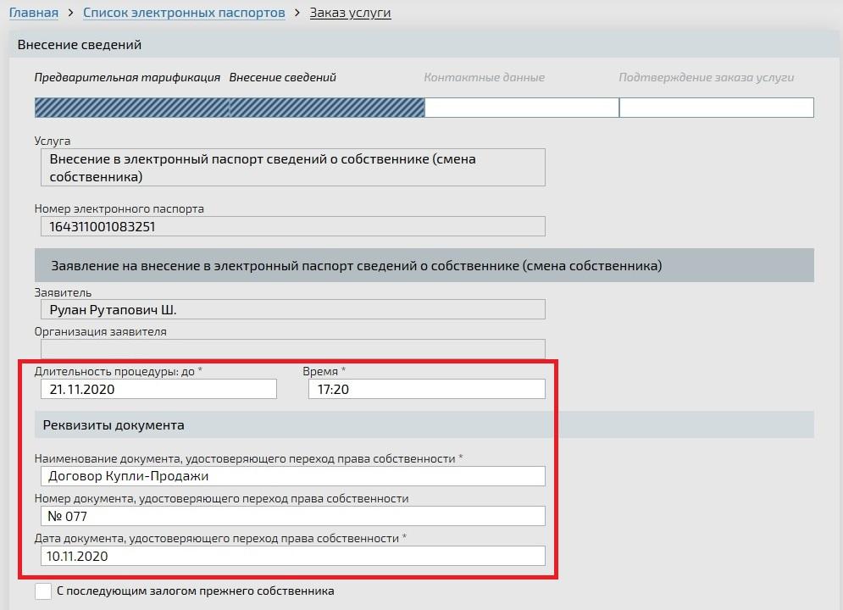The image size is (843, 610).
Task: Select the Внесение сведений step label
Action: click(282, 77)
